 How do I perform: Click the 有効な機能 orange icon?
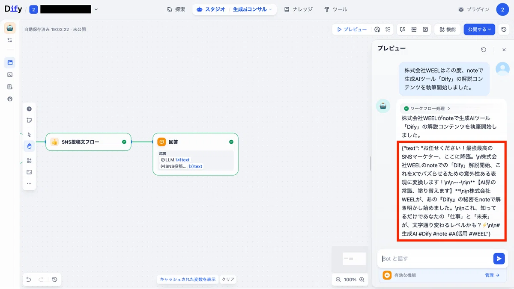coord(387,275)
